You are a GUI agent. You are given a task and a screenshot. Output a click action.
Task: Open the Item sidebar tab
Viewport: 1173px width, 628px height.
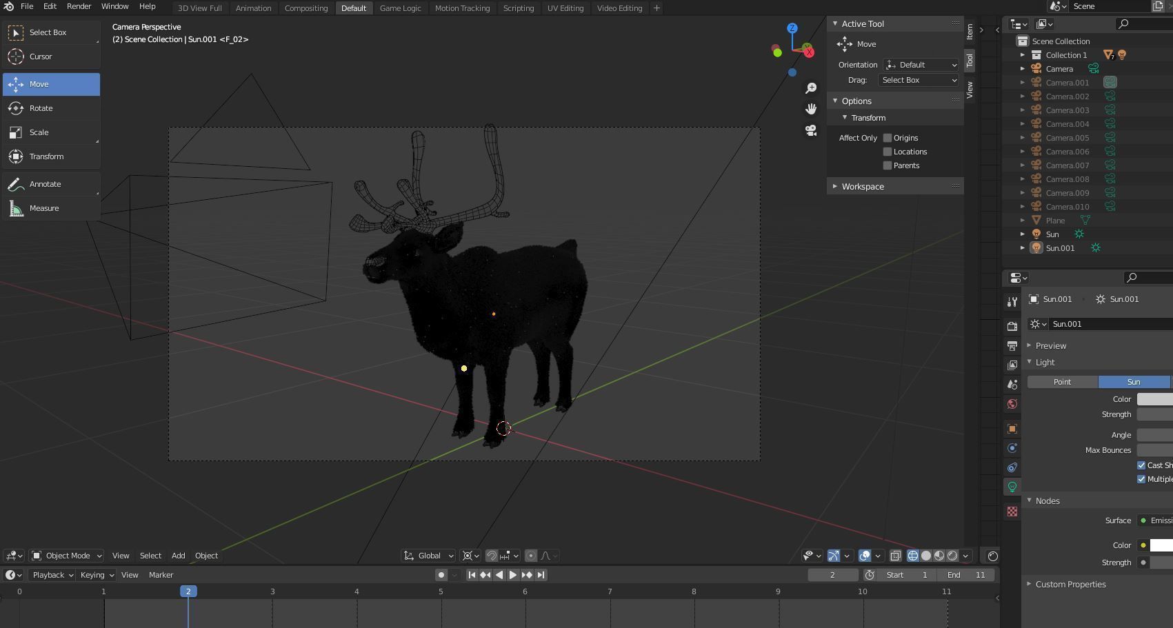pos(970,31)
